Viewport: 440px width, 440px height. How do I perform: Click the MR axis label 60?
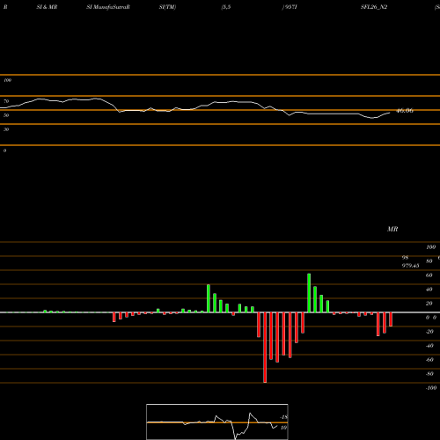click(x=429, y=275)
